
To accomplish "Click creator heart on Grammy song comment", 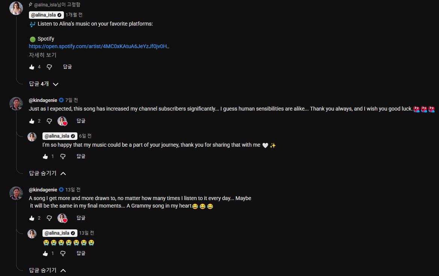I will click(x=62, y=218).
